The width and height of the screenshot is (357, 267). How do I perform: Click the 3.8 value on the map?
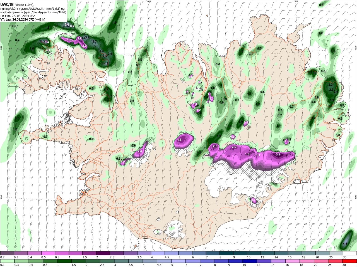point(79,38)
